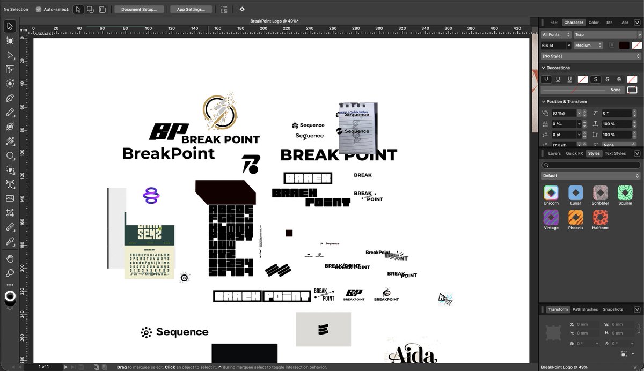
Task: Switch to the Text Styles tab
Action: (x=615, y=153)
